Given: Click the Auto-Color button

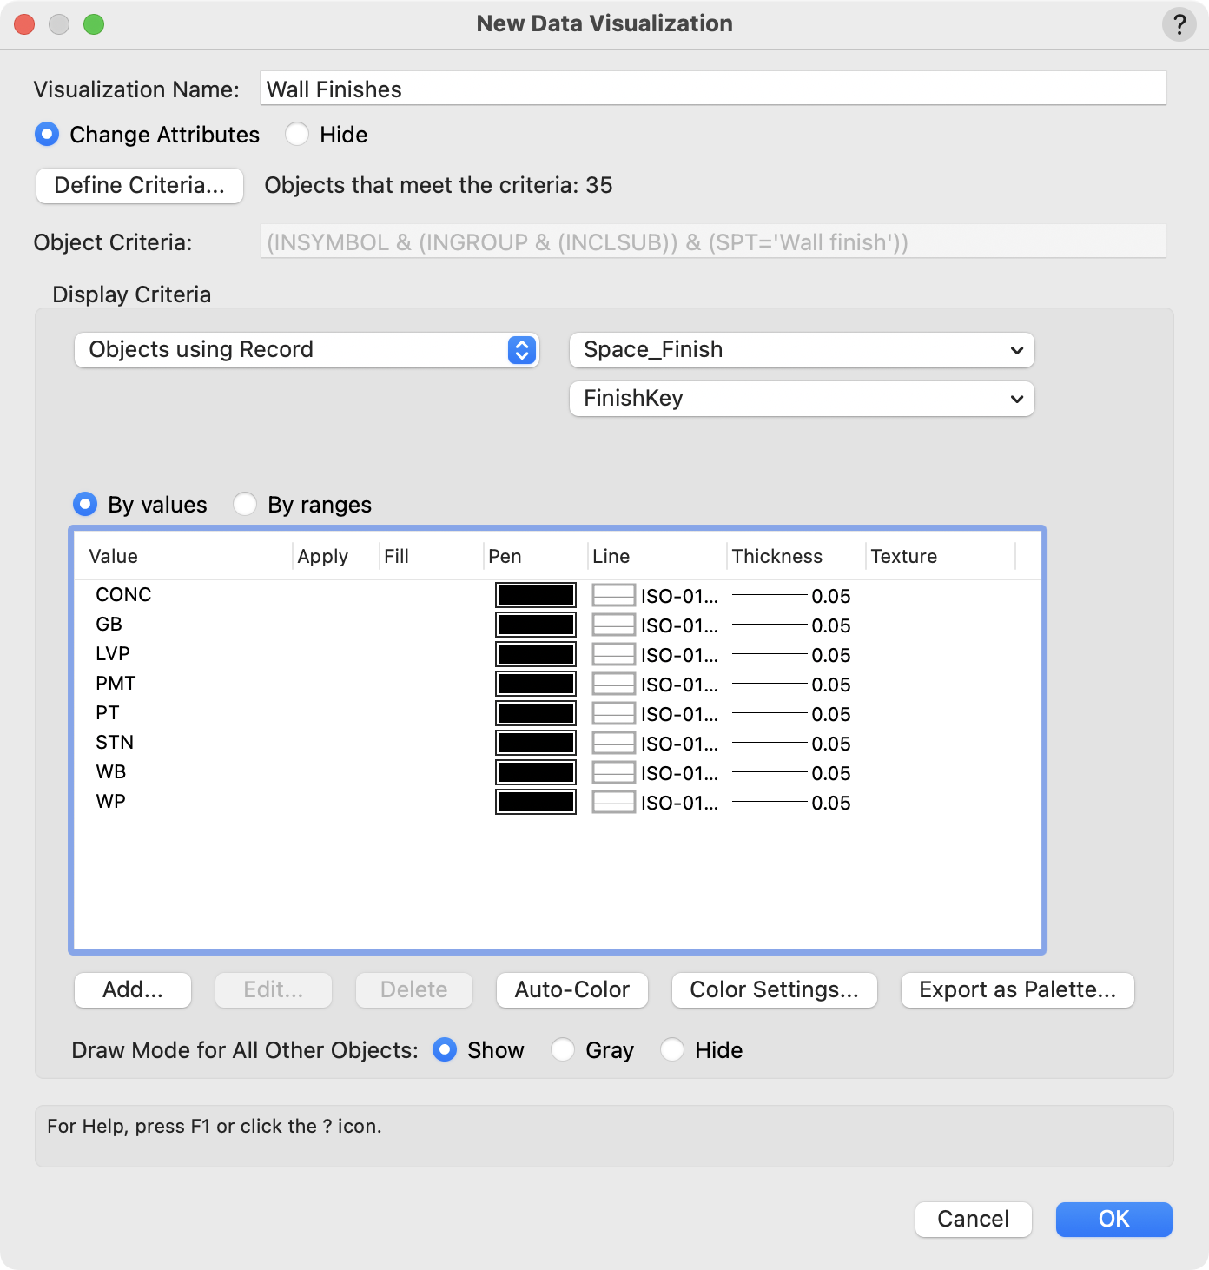Looking at the screenshot, I should point(571,990).
